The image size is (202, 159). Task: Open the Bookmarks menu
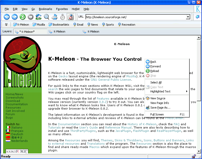click(x=45, y=9)
